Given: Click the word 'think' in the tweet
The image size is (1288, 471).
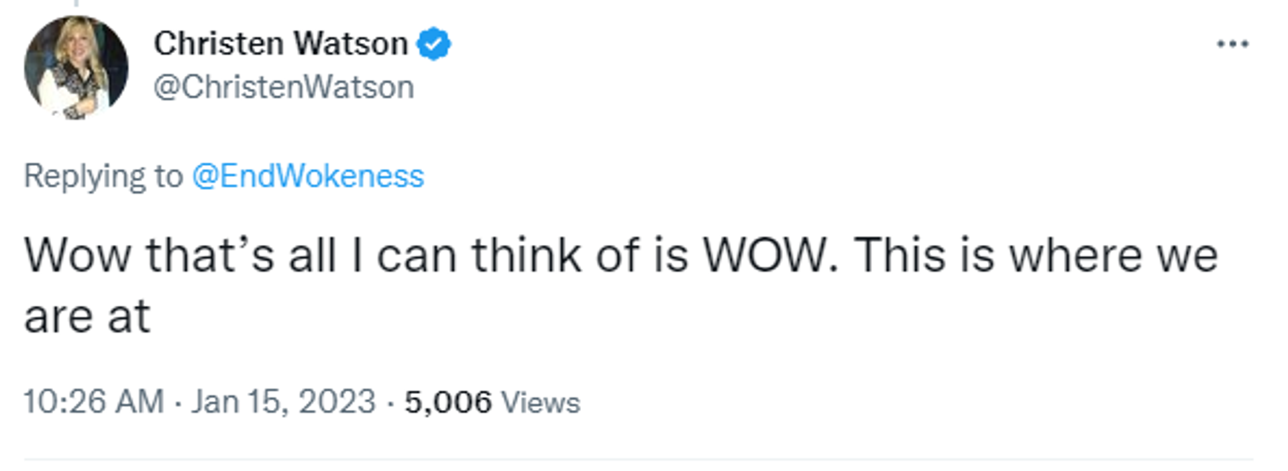Looking at the screenshot, I should coord(527,256).
